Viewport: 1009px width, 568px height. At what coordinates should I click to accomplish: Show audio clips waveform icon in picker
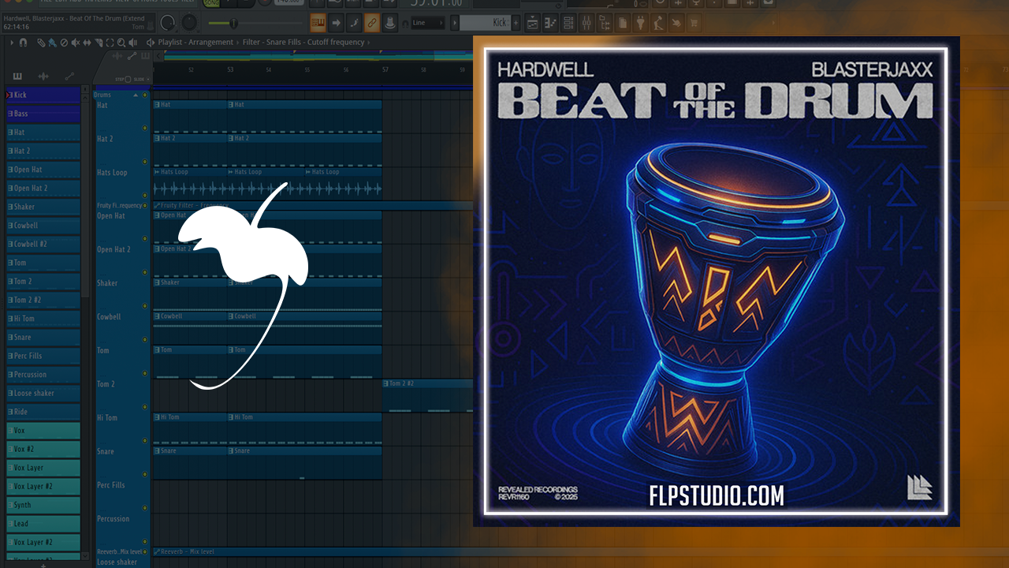coord(43,77)
